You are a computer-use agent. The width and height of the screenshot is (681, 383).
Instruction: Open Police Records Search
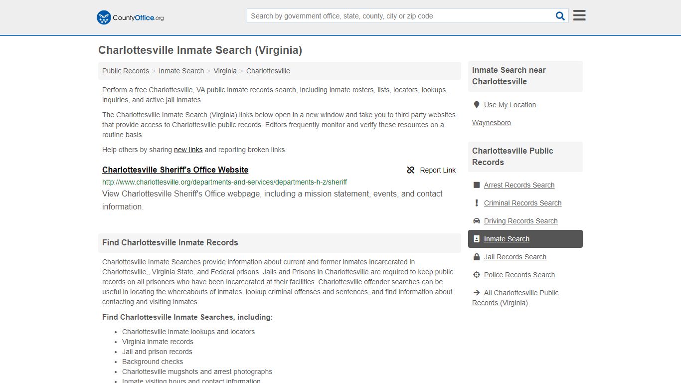pyautogui.click(x=519, y=275)
